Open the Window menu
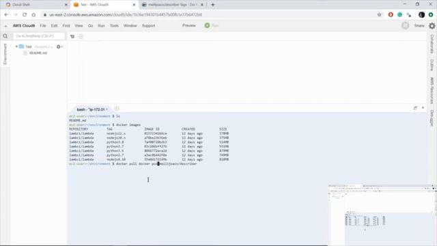 (130, 26)
